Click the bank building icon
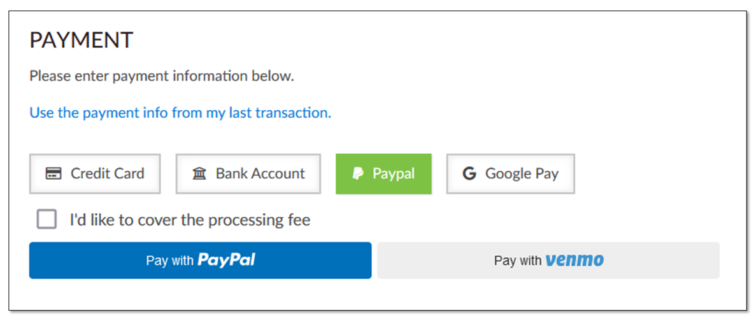This screenshot has height=321, width=756. click(199, 173)
